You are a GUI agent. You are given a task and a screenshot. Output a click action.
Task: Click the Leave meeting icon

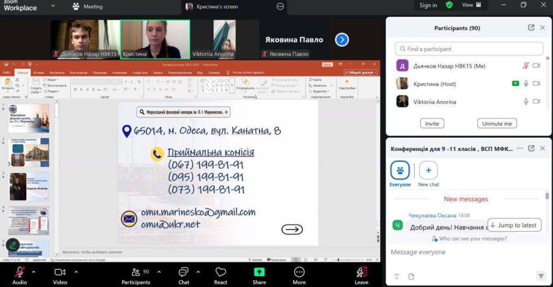pos(361,272)
